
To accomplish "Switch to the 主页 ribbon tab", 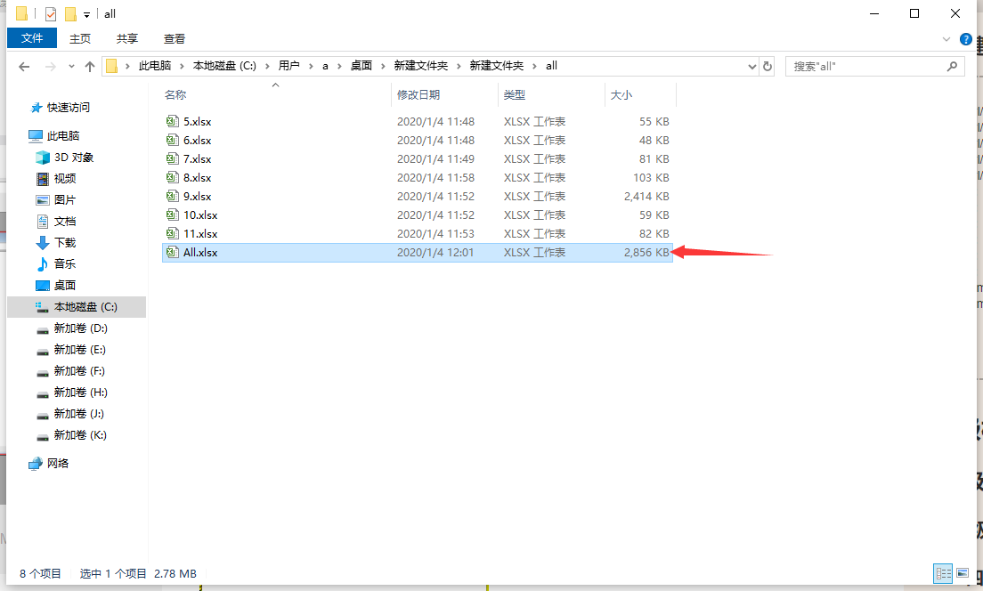I will [x=79, y=39].
